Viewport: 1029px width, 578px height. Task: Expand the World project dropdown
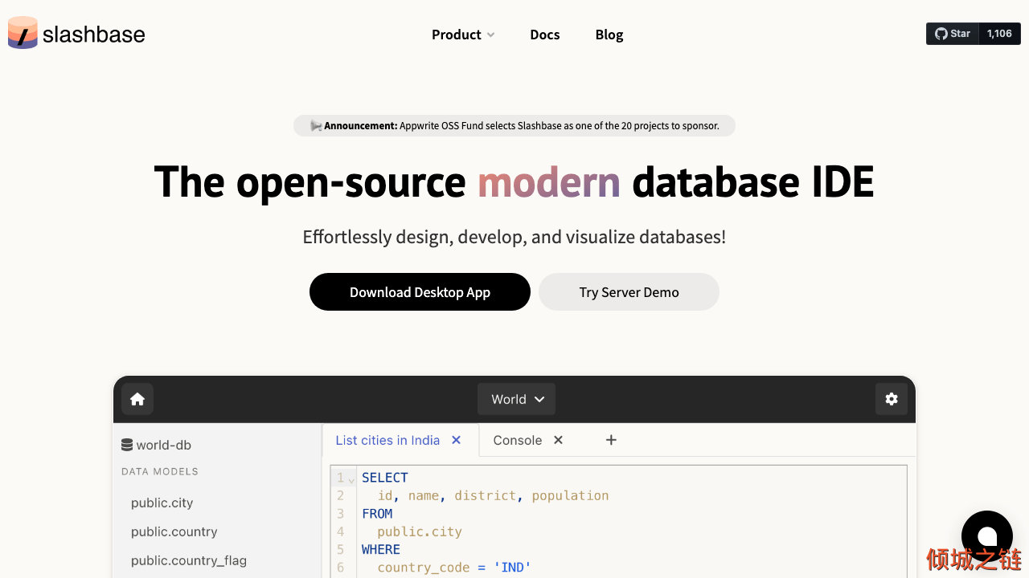click(517, 399)
